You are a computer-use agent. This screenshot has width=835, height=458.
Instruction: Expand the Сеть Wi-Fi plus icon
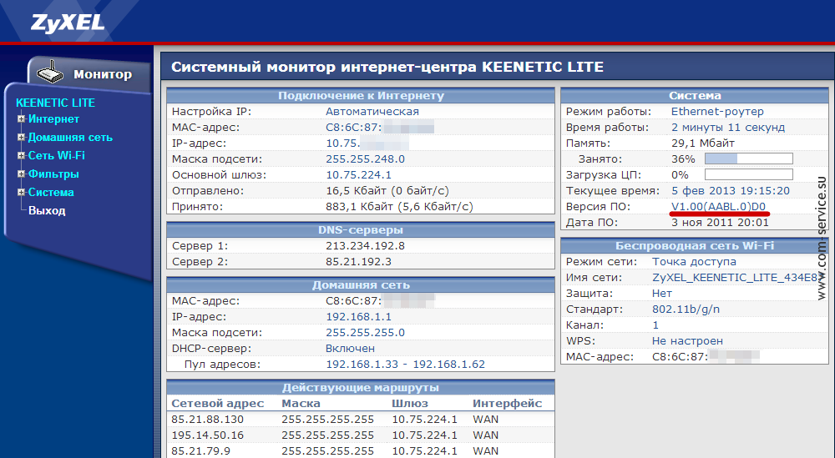(21, 156)
